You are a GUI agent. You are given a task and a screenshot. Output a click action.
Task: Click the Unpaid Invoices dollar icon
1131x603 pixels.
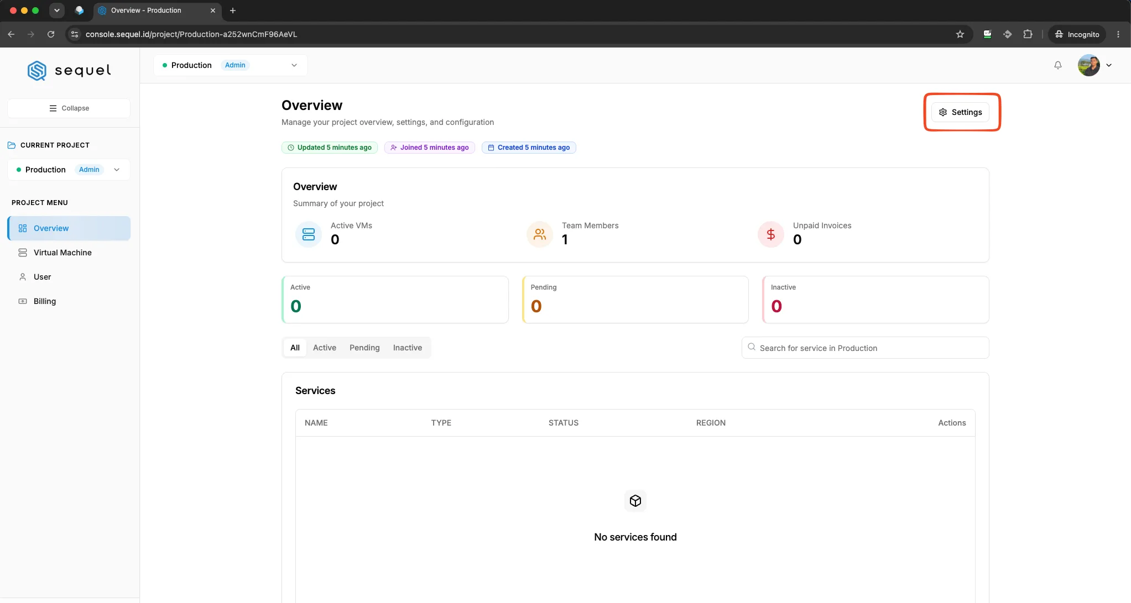point(771,234)
